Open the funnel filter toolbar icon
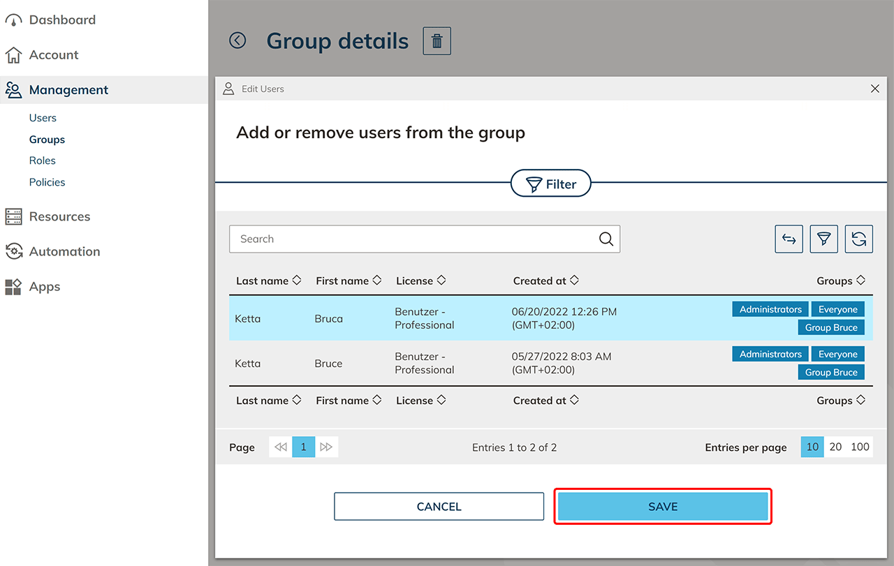The width and height of the screenshot is (894, 566). pyautogui.click(x=823, y=239)
